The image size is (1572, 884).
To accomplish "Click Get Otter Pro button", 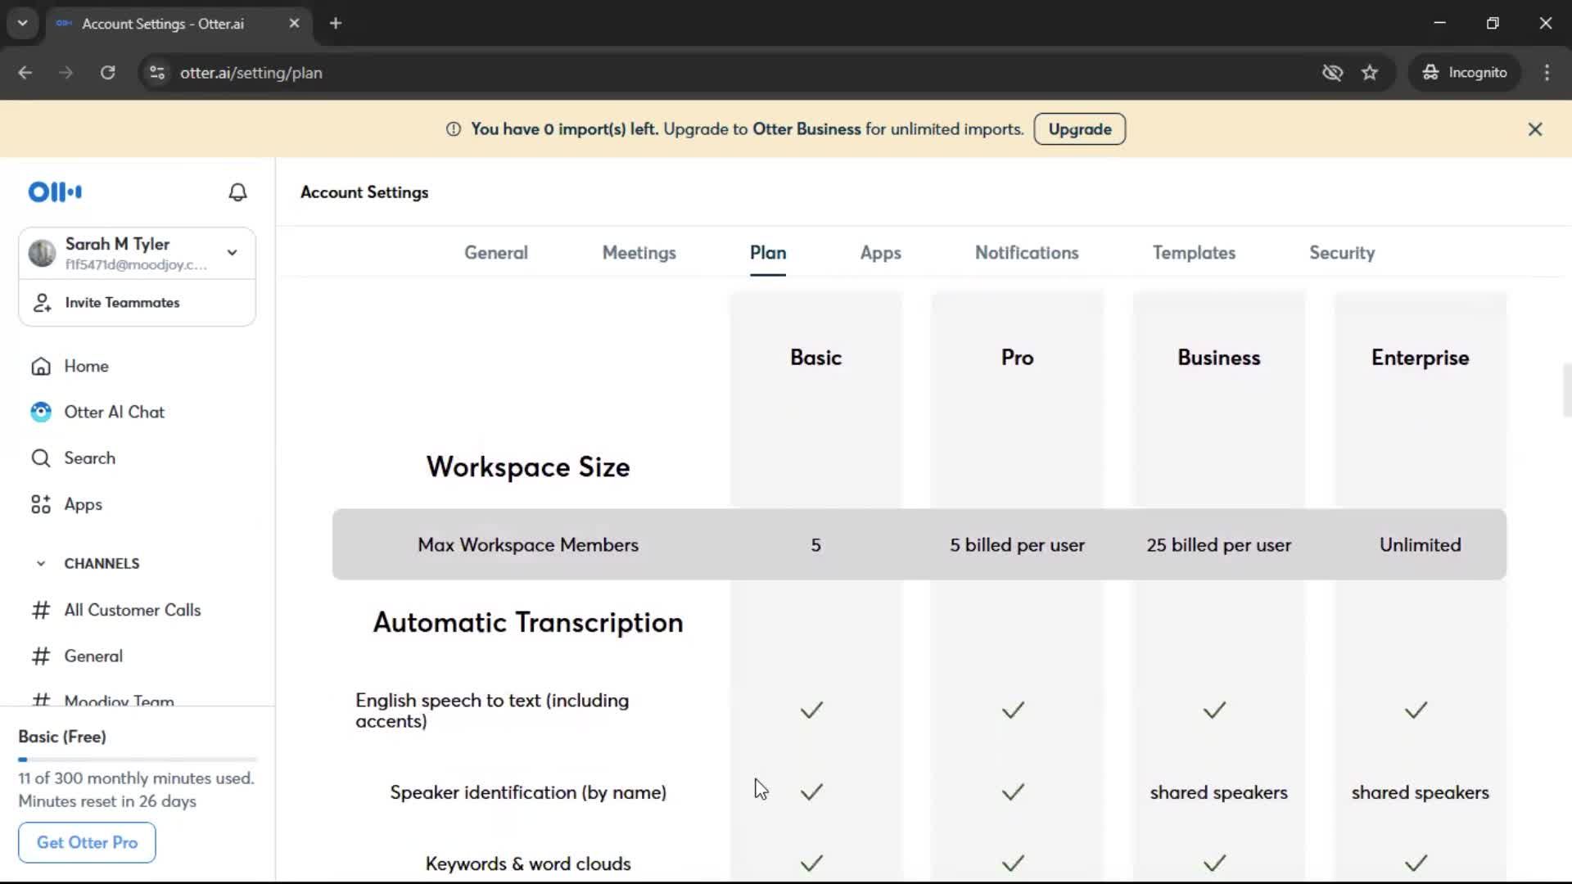I will 87,842.
